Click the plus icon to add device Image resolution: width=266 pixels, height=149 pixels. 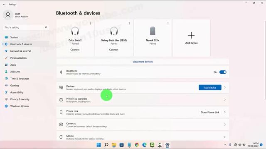(191, 35)
